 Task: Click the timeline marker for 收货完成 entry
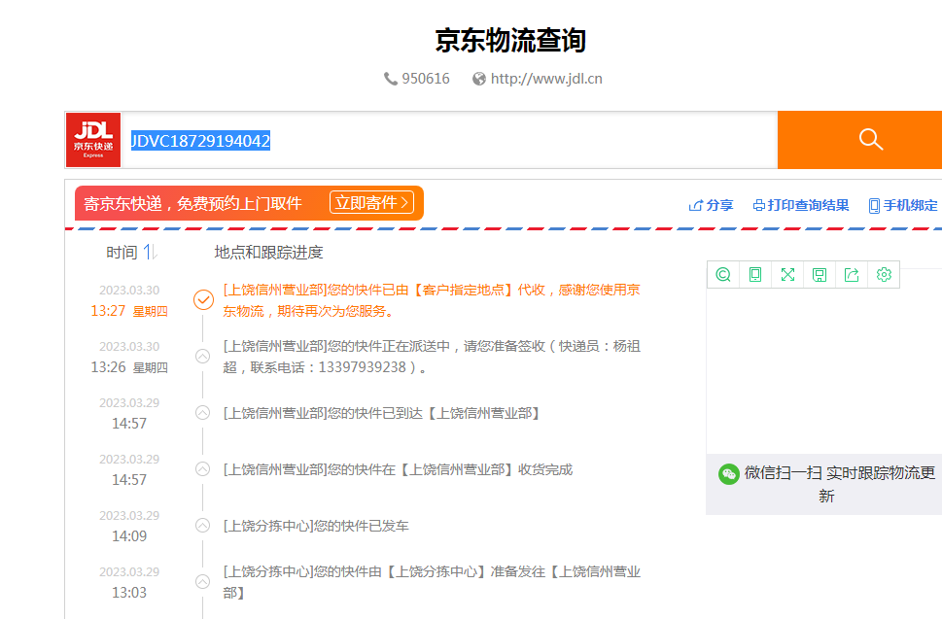[203, 469]
